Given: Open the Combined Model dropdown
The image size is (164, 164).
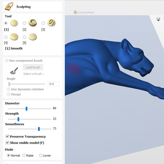Looking at the screenshot, I should (84, 12).
